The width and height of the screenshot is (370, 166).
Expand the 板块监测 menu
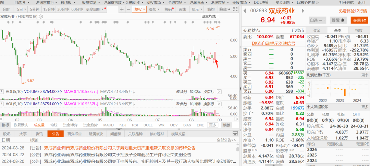pyautogui.click(x=91, y=3)
